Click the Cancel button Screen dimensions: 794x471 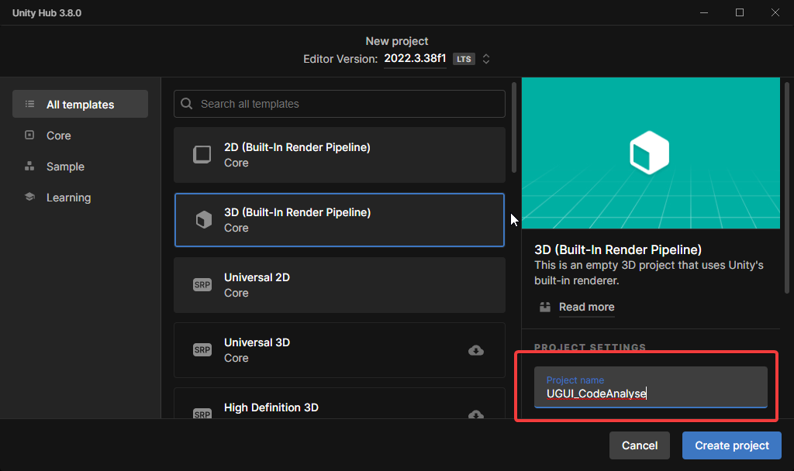640,445
